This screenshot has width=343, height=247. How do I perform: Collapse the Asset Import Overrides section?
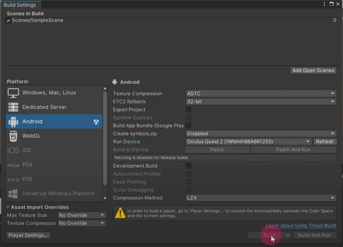point(8,207)
